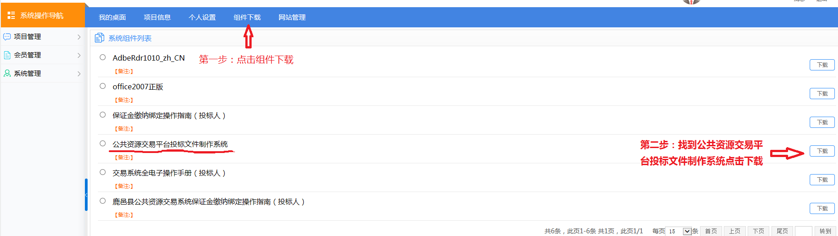Image resolution: width=838 pixels, height=236 pixels.
Task: Download 公共资源交易平台投标文件制作系统 via its 下载 button
Action: (x=822, y=151)
